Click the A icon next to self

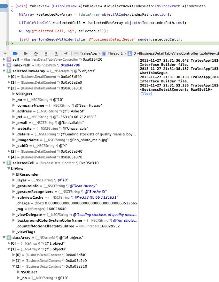point(9,59)
